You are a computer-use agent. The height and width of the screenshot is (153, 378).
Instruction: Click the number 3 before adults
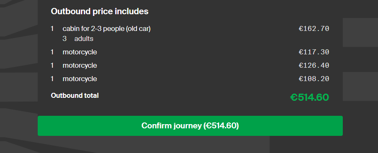click(65, 39)
